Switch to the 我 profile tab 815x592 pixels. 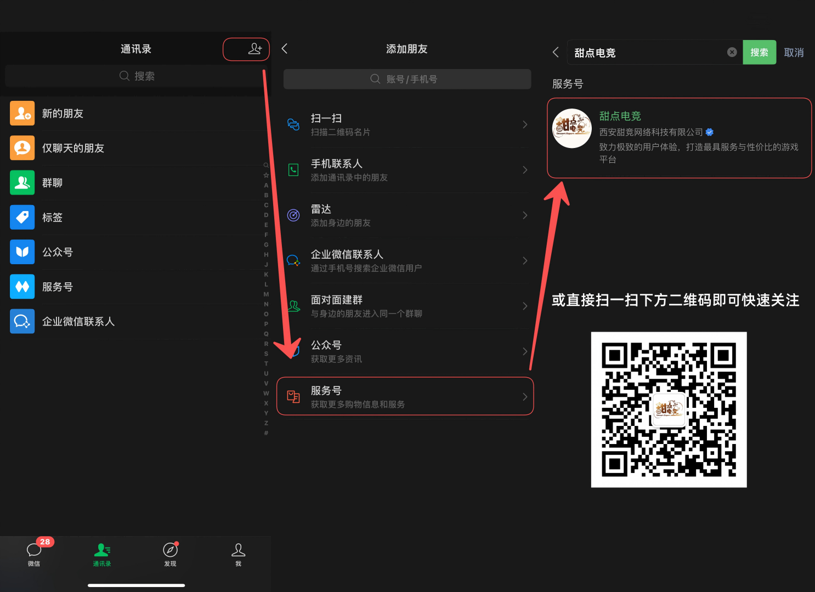click(x=238, y=554)
